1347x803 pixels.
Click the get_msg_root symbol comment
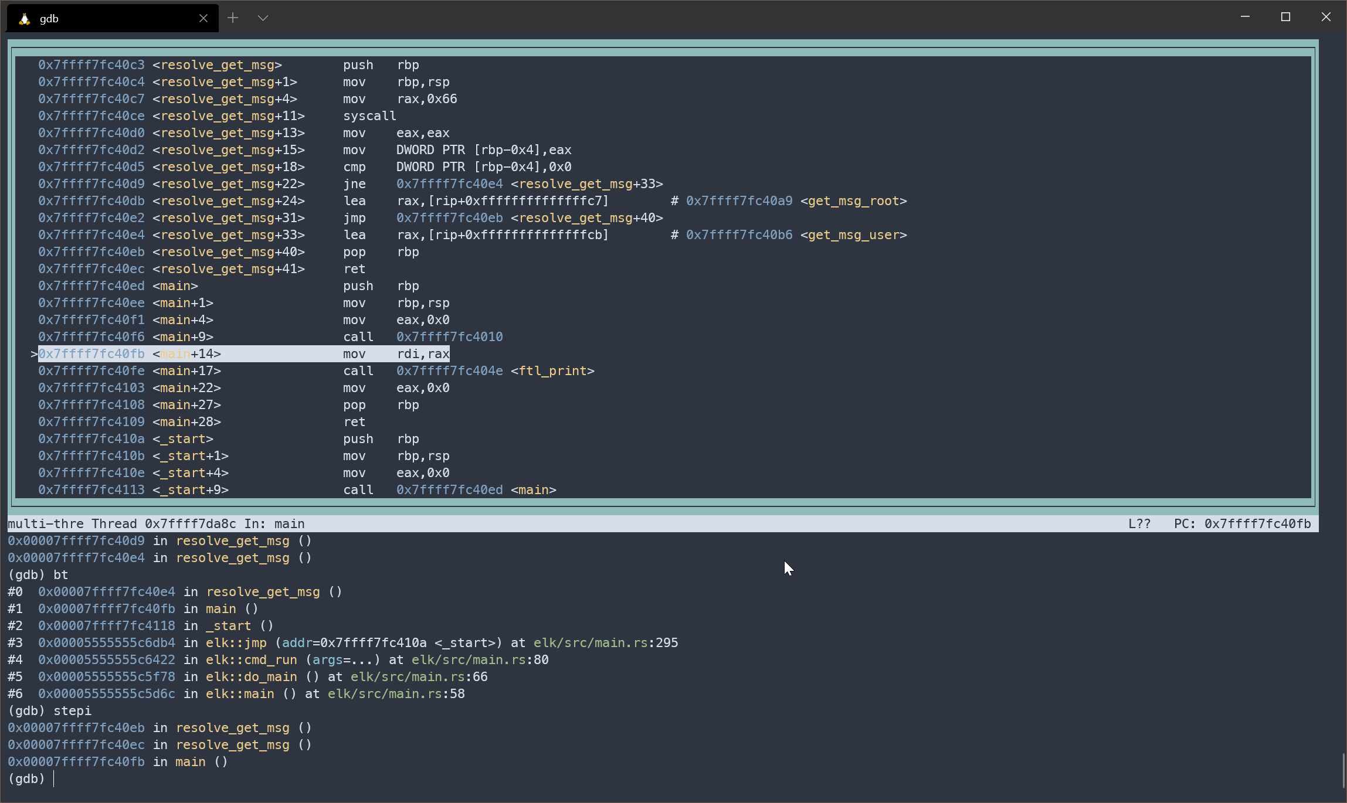853,201
